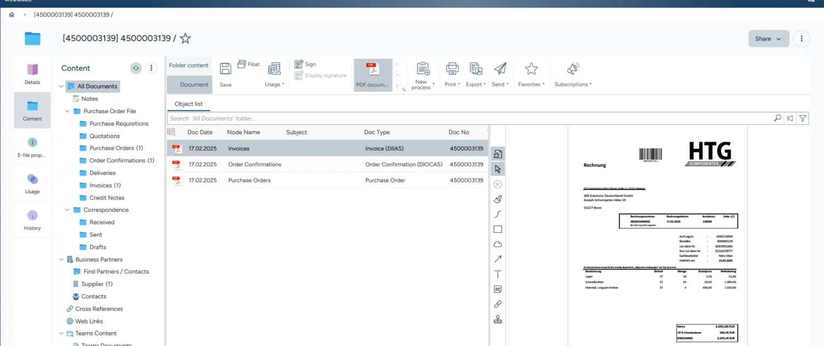
Task: Select the stamp annotation tool
Action: pyautogui.click(x=498, y=320)
